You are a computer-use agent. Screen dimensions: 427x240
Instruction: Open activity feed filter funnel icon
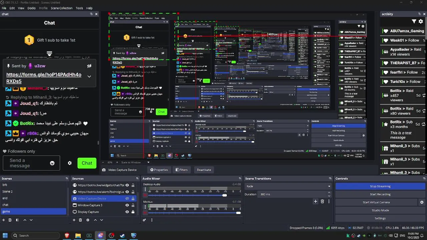tap(414, 21)
